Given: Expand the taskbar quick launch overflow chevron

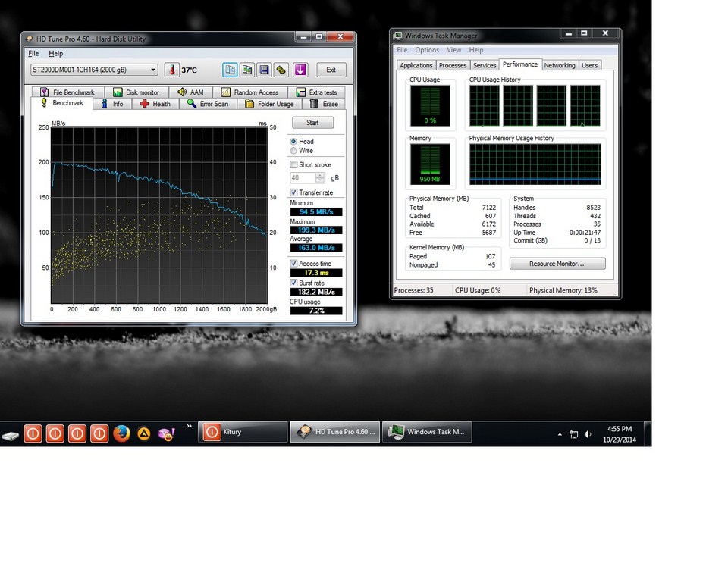Looking at the screenshot, I should tap(189, 427).
